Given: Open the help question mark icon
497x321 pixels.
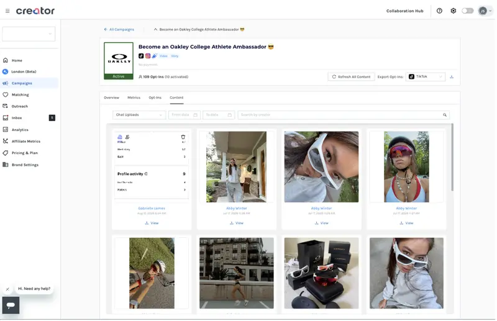Looking at the screenshot, I should click(x=439, y=11).
